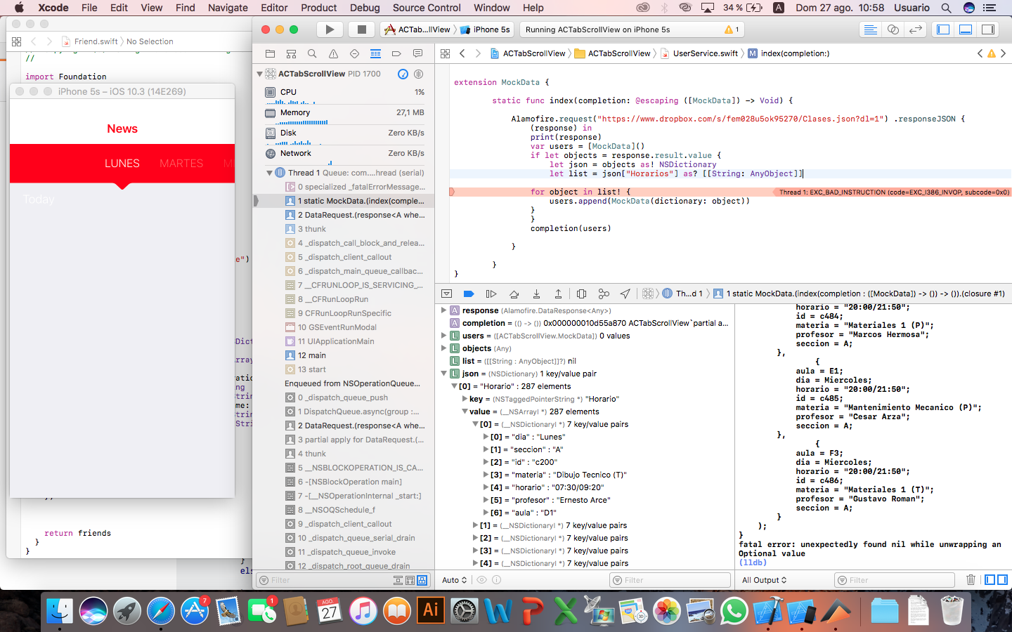The image size is (1012, 632).
Task: Click the Run (play) button in Xcode toolbar
Action: pos(330,29)
